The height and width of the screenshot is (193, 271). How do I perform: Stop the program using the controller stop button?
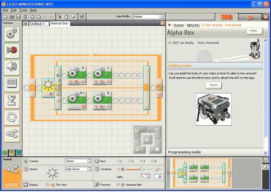157,149
